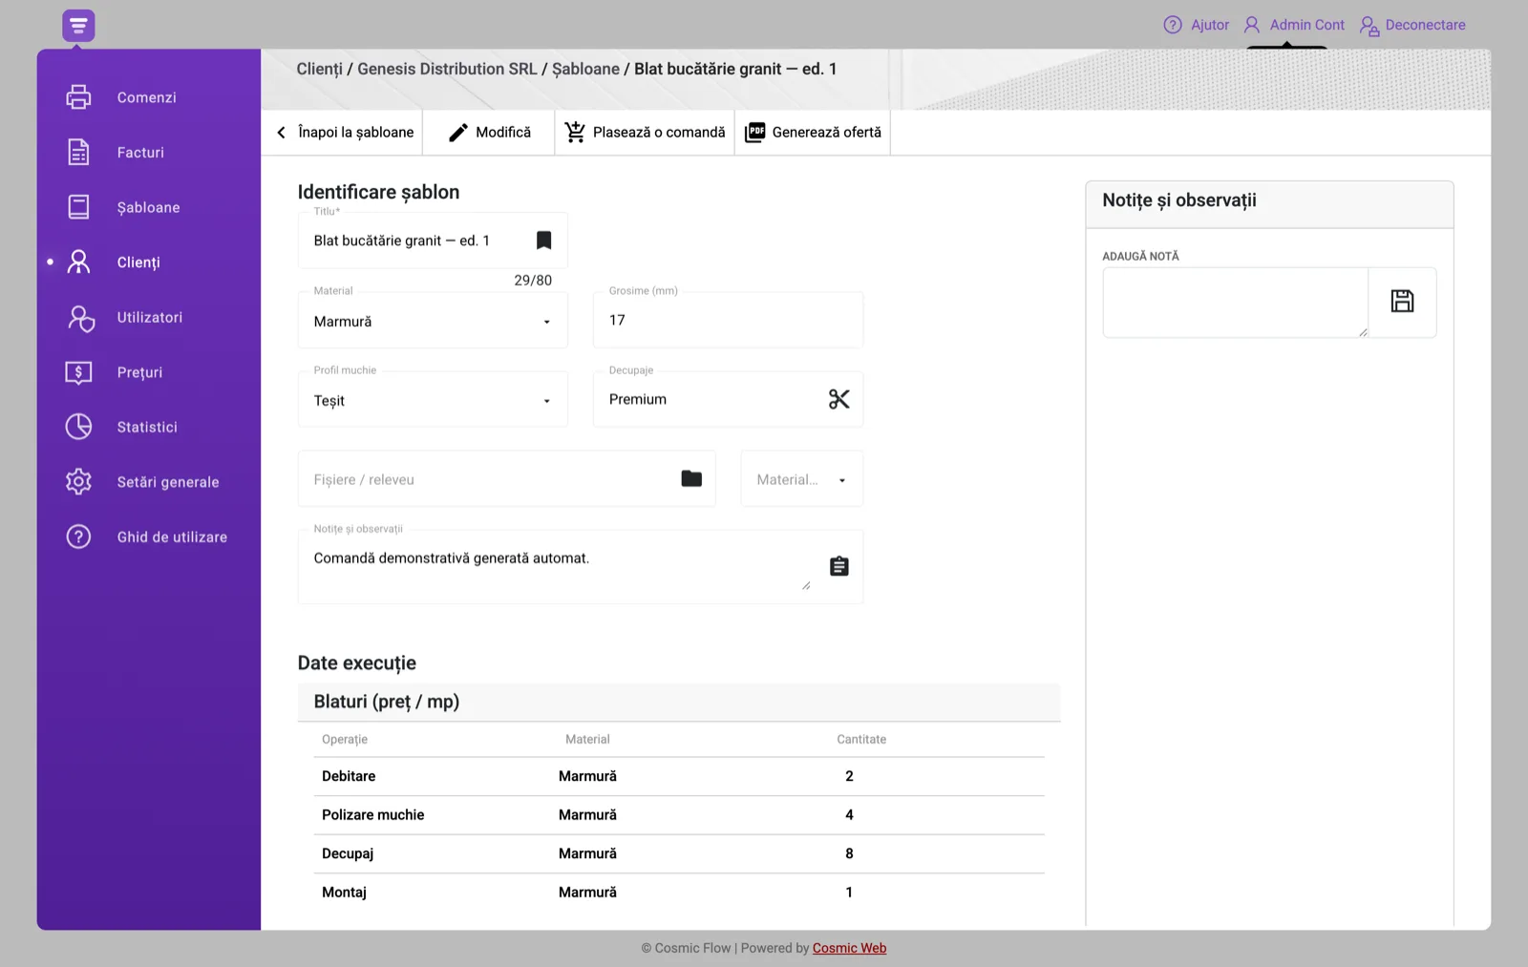The height and width of the screenshot is (967, 1528).
Task: Click the Modifică button
Action: (489, 132)
